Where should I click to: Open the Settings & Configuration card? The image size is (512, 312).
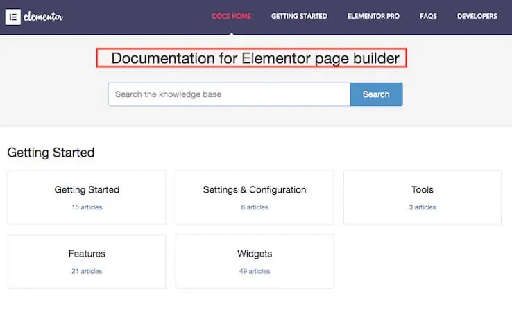pyautogui.click(x=255, y=198)
